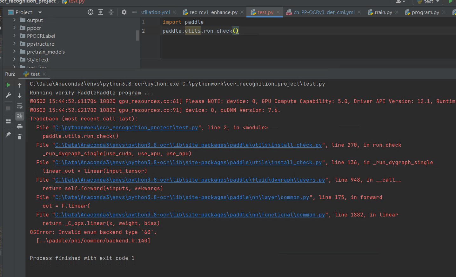Viewport: 456px width, 277px height.
Task: Rerun the test script in the Run panel
Action: click(8, 85)
